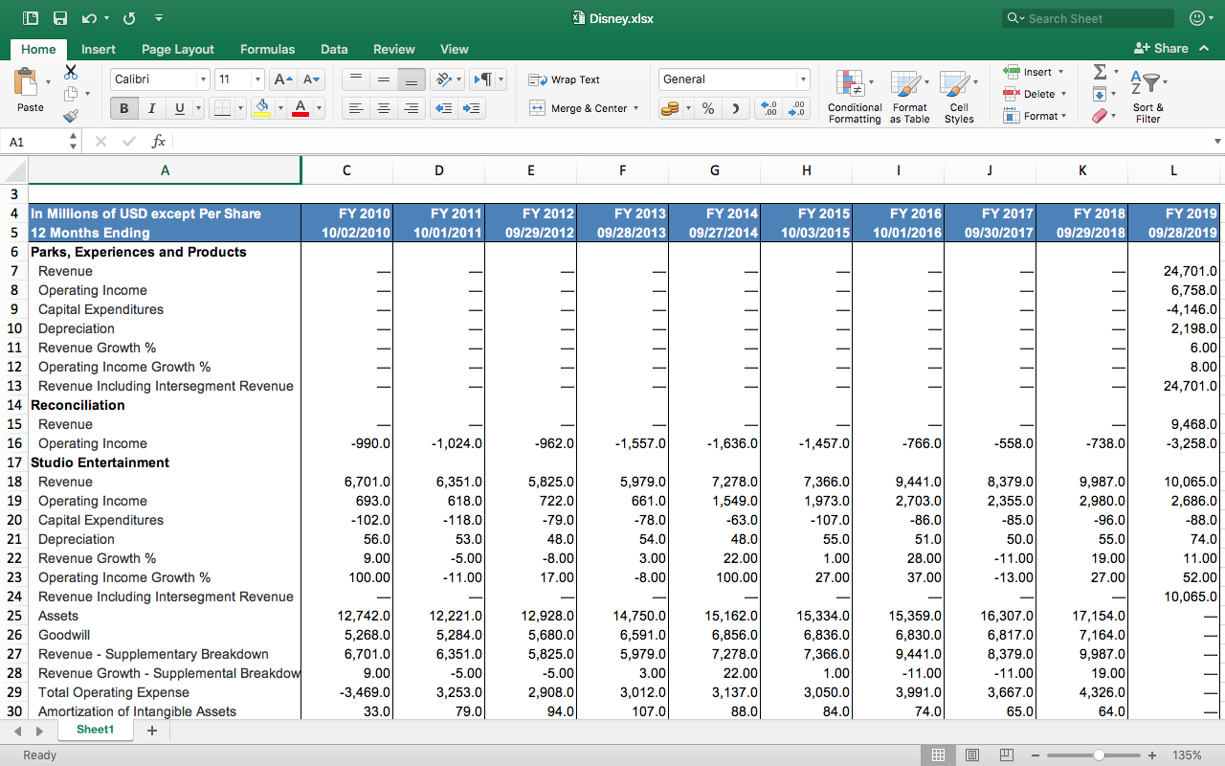
Task: Open Cell Styles gallery
Action: 959,97
